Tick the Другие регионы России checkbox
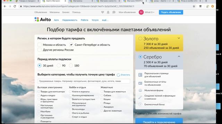Screen dimensions: 222x124 tap(40, 50)
